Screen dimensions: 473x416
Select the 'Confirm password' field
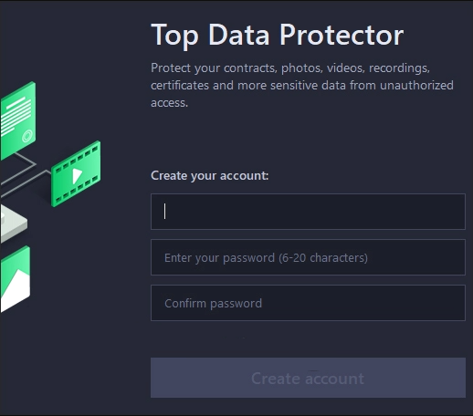coord(308,303)
